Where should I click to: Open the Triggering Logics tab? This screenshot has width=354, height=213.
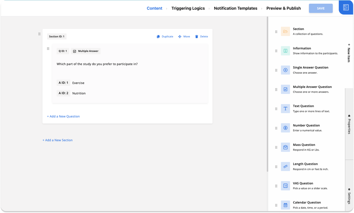188,8
